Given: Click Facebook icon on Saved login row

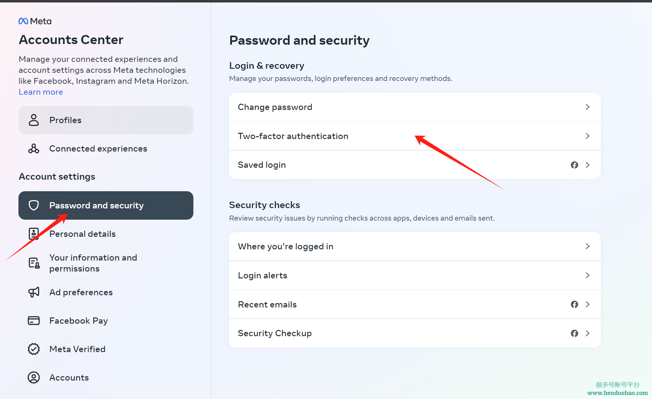Looking at the screenshot, I should (x=575, y=165).
